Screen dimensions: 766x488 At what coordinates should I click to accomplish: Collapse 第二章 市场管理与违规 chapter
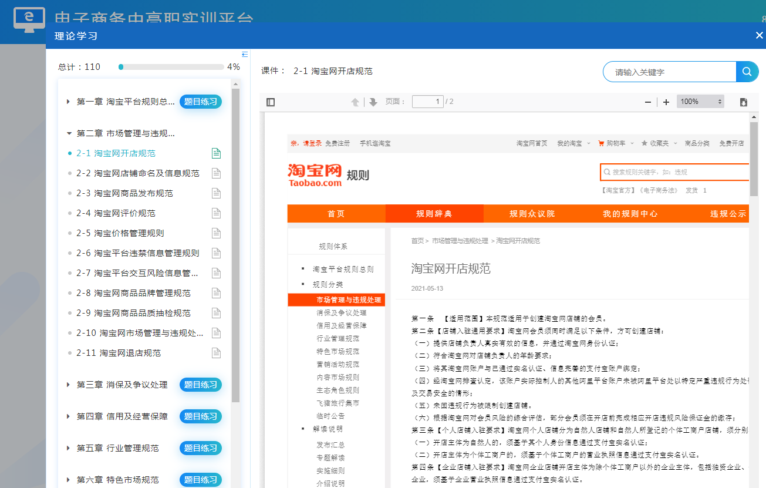click(x=69, y=134)
